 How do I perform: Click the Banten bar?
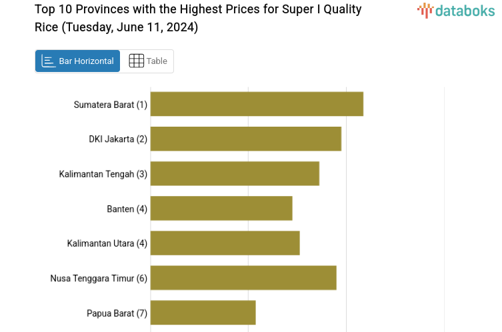click(x=221, y=208)
